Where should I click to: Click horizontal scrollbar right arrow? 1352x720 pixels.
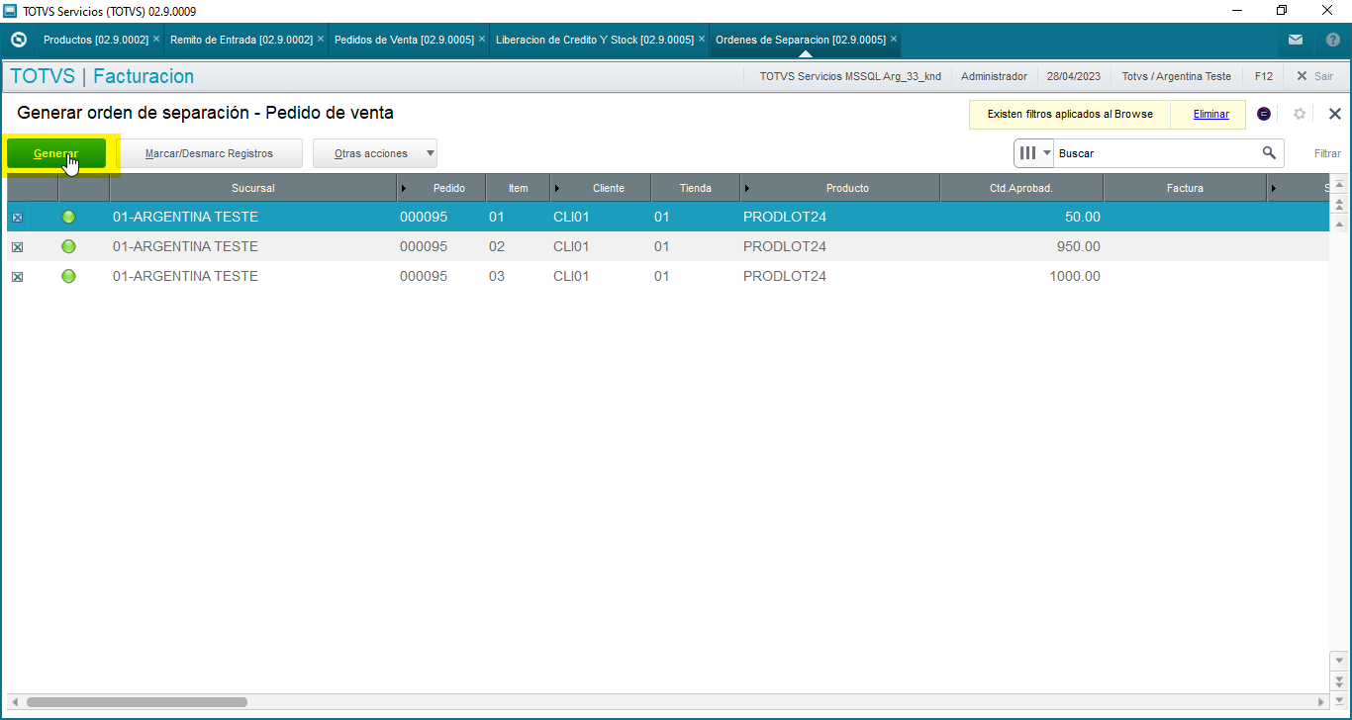(1322, 702)
